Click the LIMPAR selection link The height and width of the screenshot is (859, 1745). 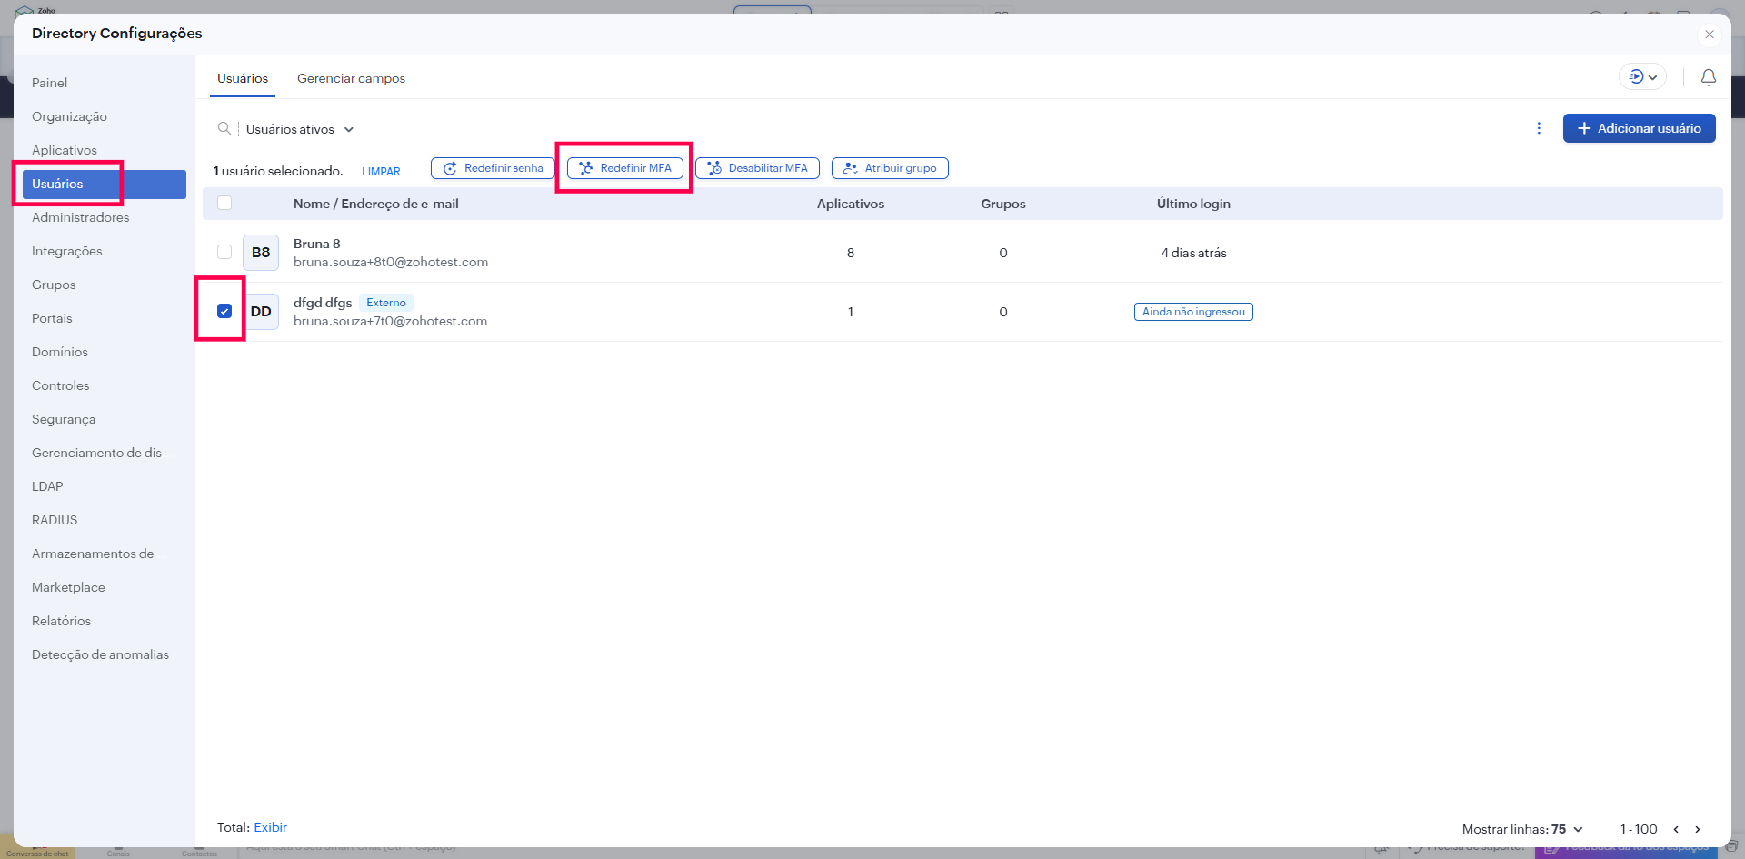pos(381,172)
